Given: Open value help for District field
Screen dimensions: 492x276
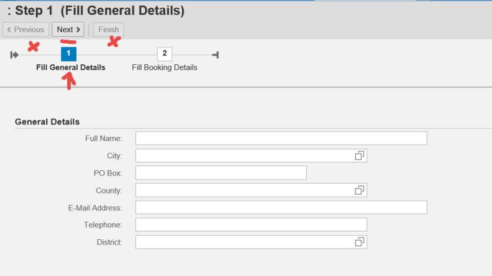Looking at the screenshot, I should click(360, 242).
